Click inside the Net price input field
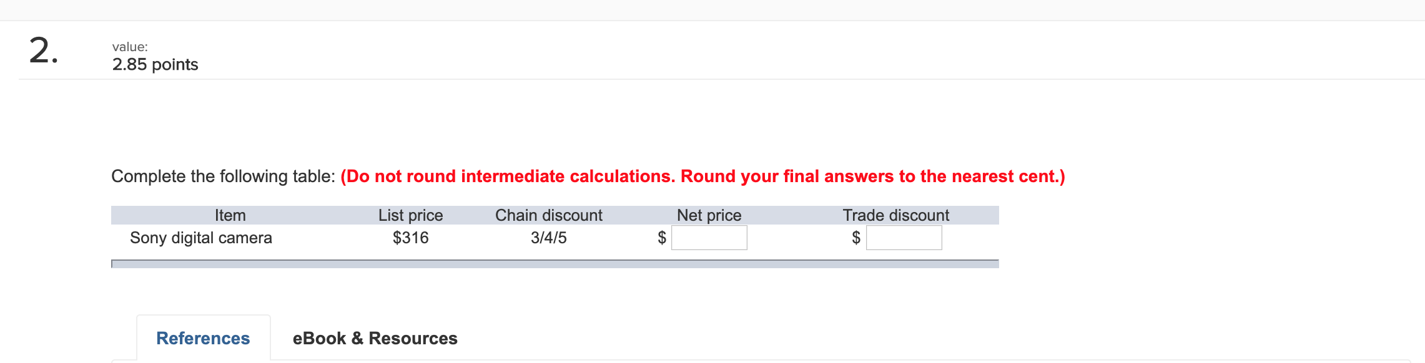The image size is (1425, 363). [x=709, y=238]
